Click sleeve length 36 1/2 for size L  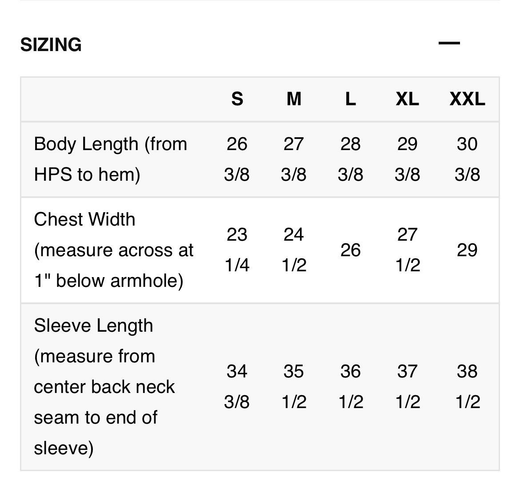click(x=351, y=387)
